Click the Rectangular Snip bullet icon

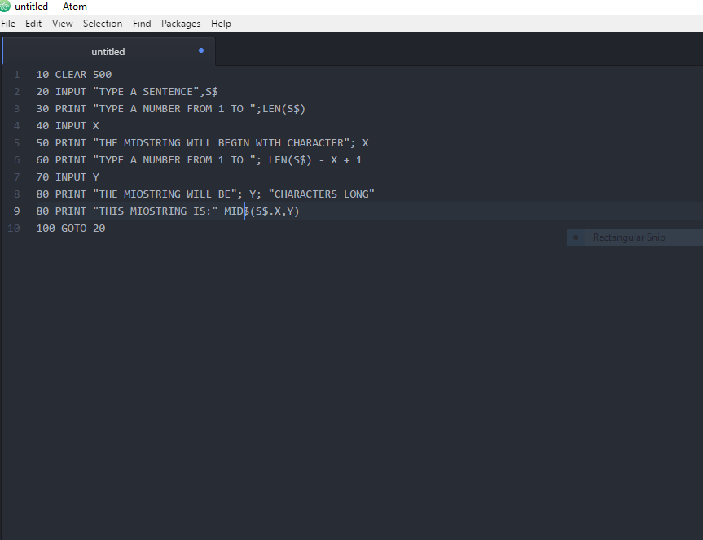pyautogui.click(x=576, y=237)
